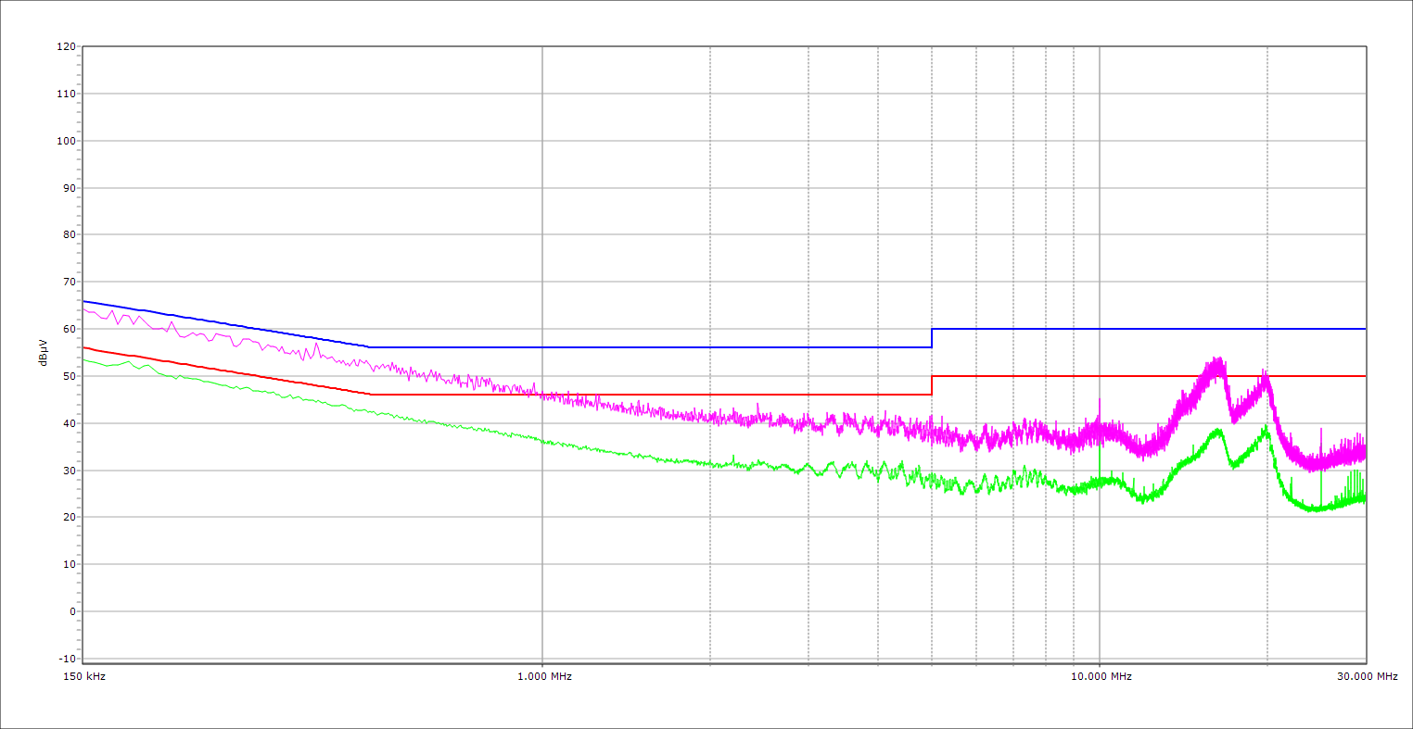Click the 40 y-axis tick label
Viewport: 1413px width, 729px height.
(69, 423)
